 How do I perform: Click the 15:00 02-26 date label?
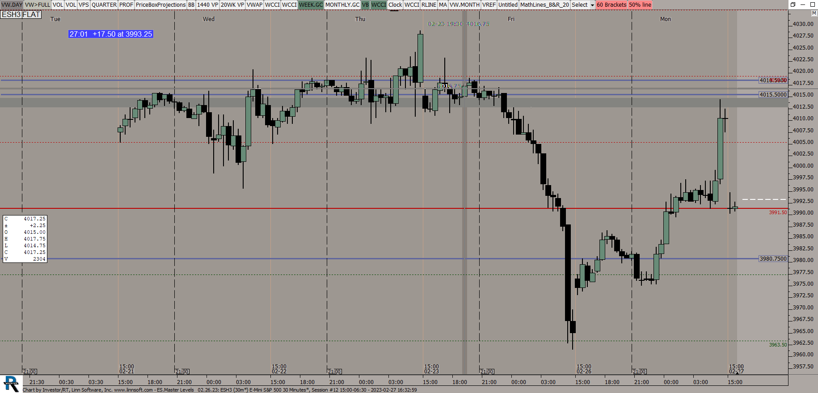[x=584, y=369]
